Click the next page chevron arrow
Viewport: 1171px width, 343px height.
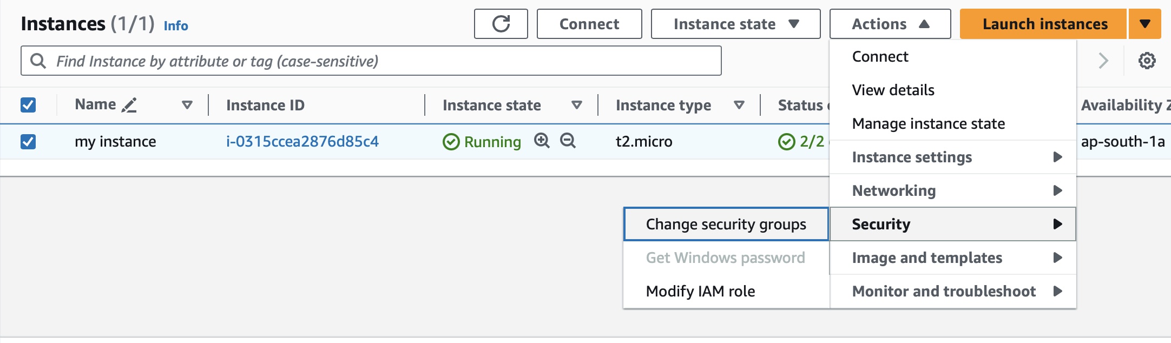tap(1103, 61)
